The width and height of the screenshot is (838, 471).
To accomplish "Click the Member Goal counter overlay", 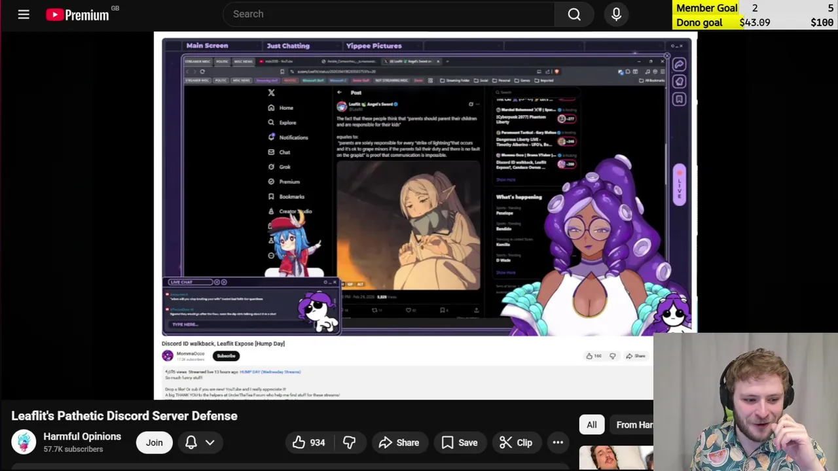I will [x=755, y=8].
